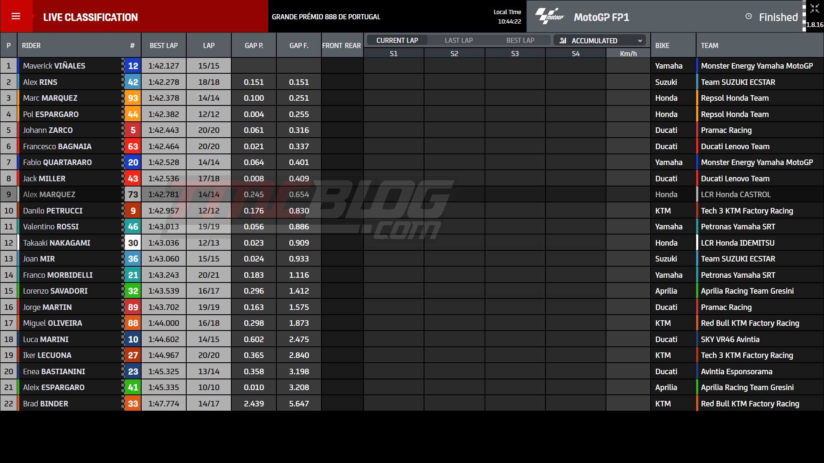Select rider Valentino ROSSI
This screenshot has width=824, height=463.
[x=51, y=227]
